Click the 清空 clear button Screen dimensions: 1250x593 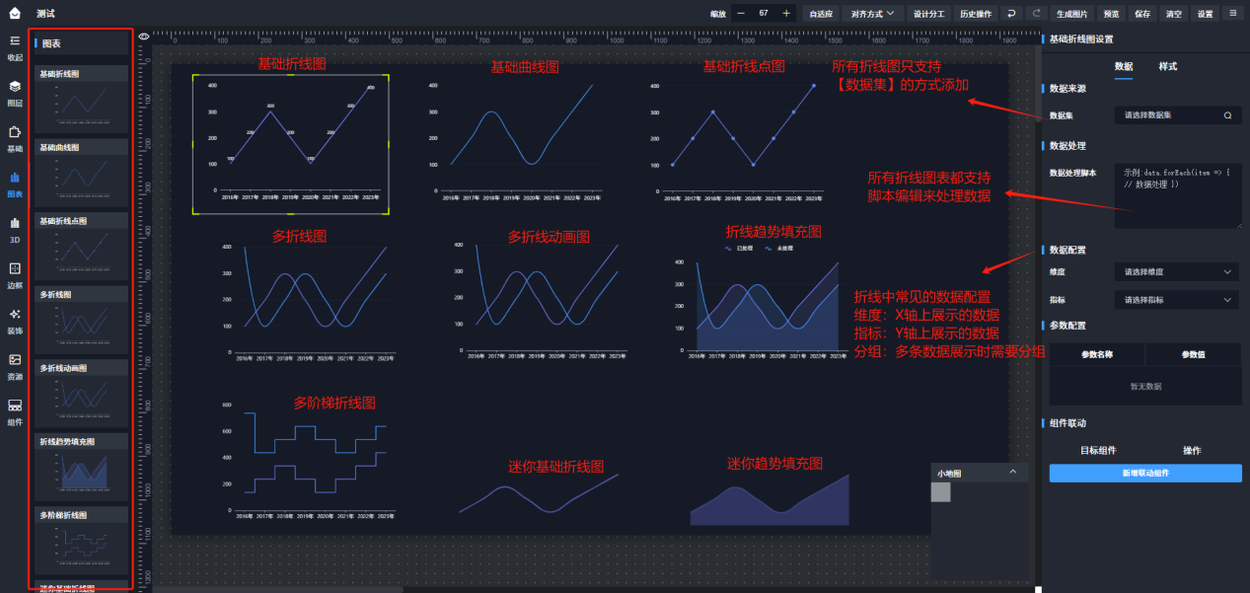(1173, 14)
